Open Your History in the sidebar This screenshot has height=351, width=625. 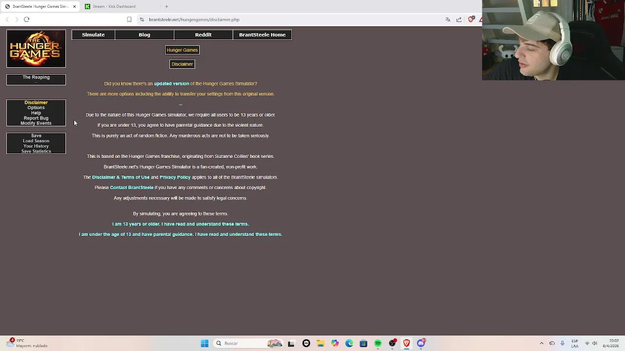tap(36, 146)
